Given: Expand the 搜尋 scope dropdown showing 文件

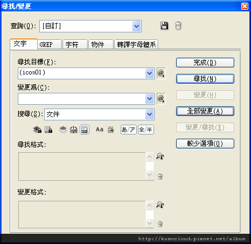Looking at the screenshot, I should tap(150, 114).
